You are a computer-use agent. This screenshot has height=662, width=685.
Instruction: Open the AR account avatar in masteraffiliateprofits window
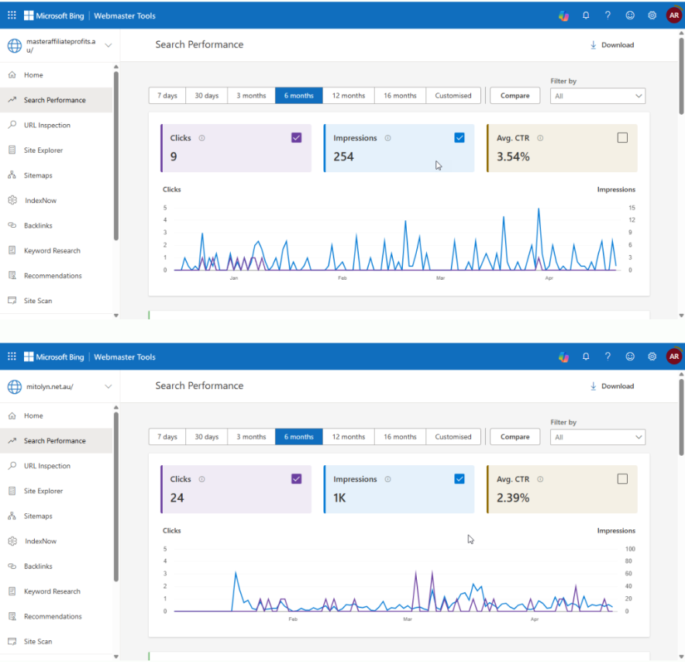(x=674, y=16)
